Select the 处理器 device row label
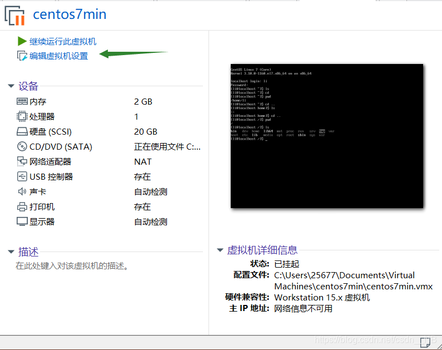Viewport: 442px width, 350px height. tap(42, 116)
